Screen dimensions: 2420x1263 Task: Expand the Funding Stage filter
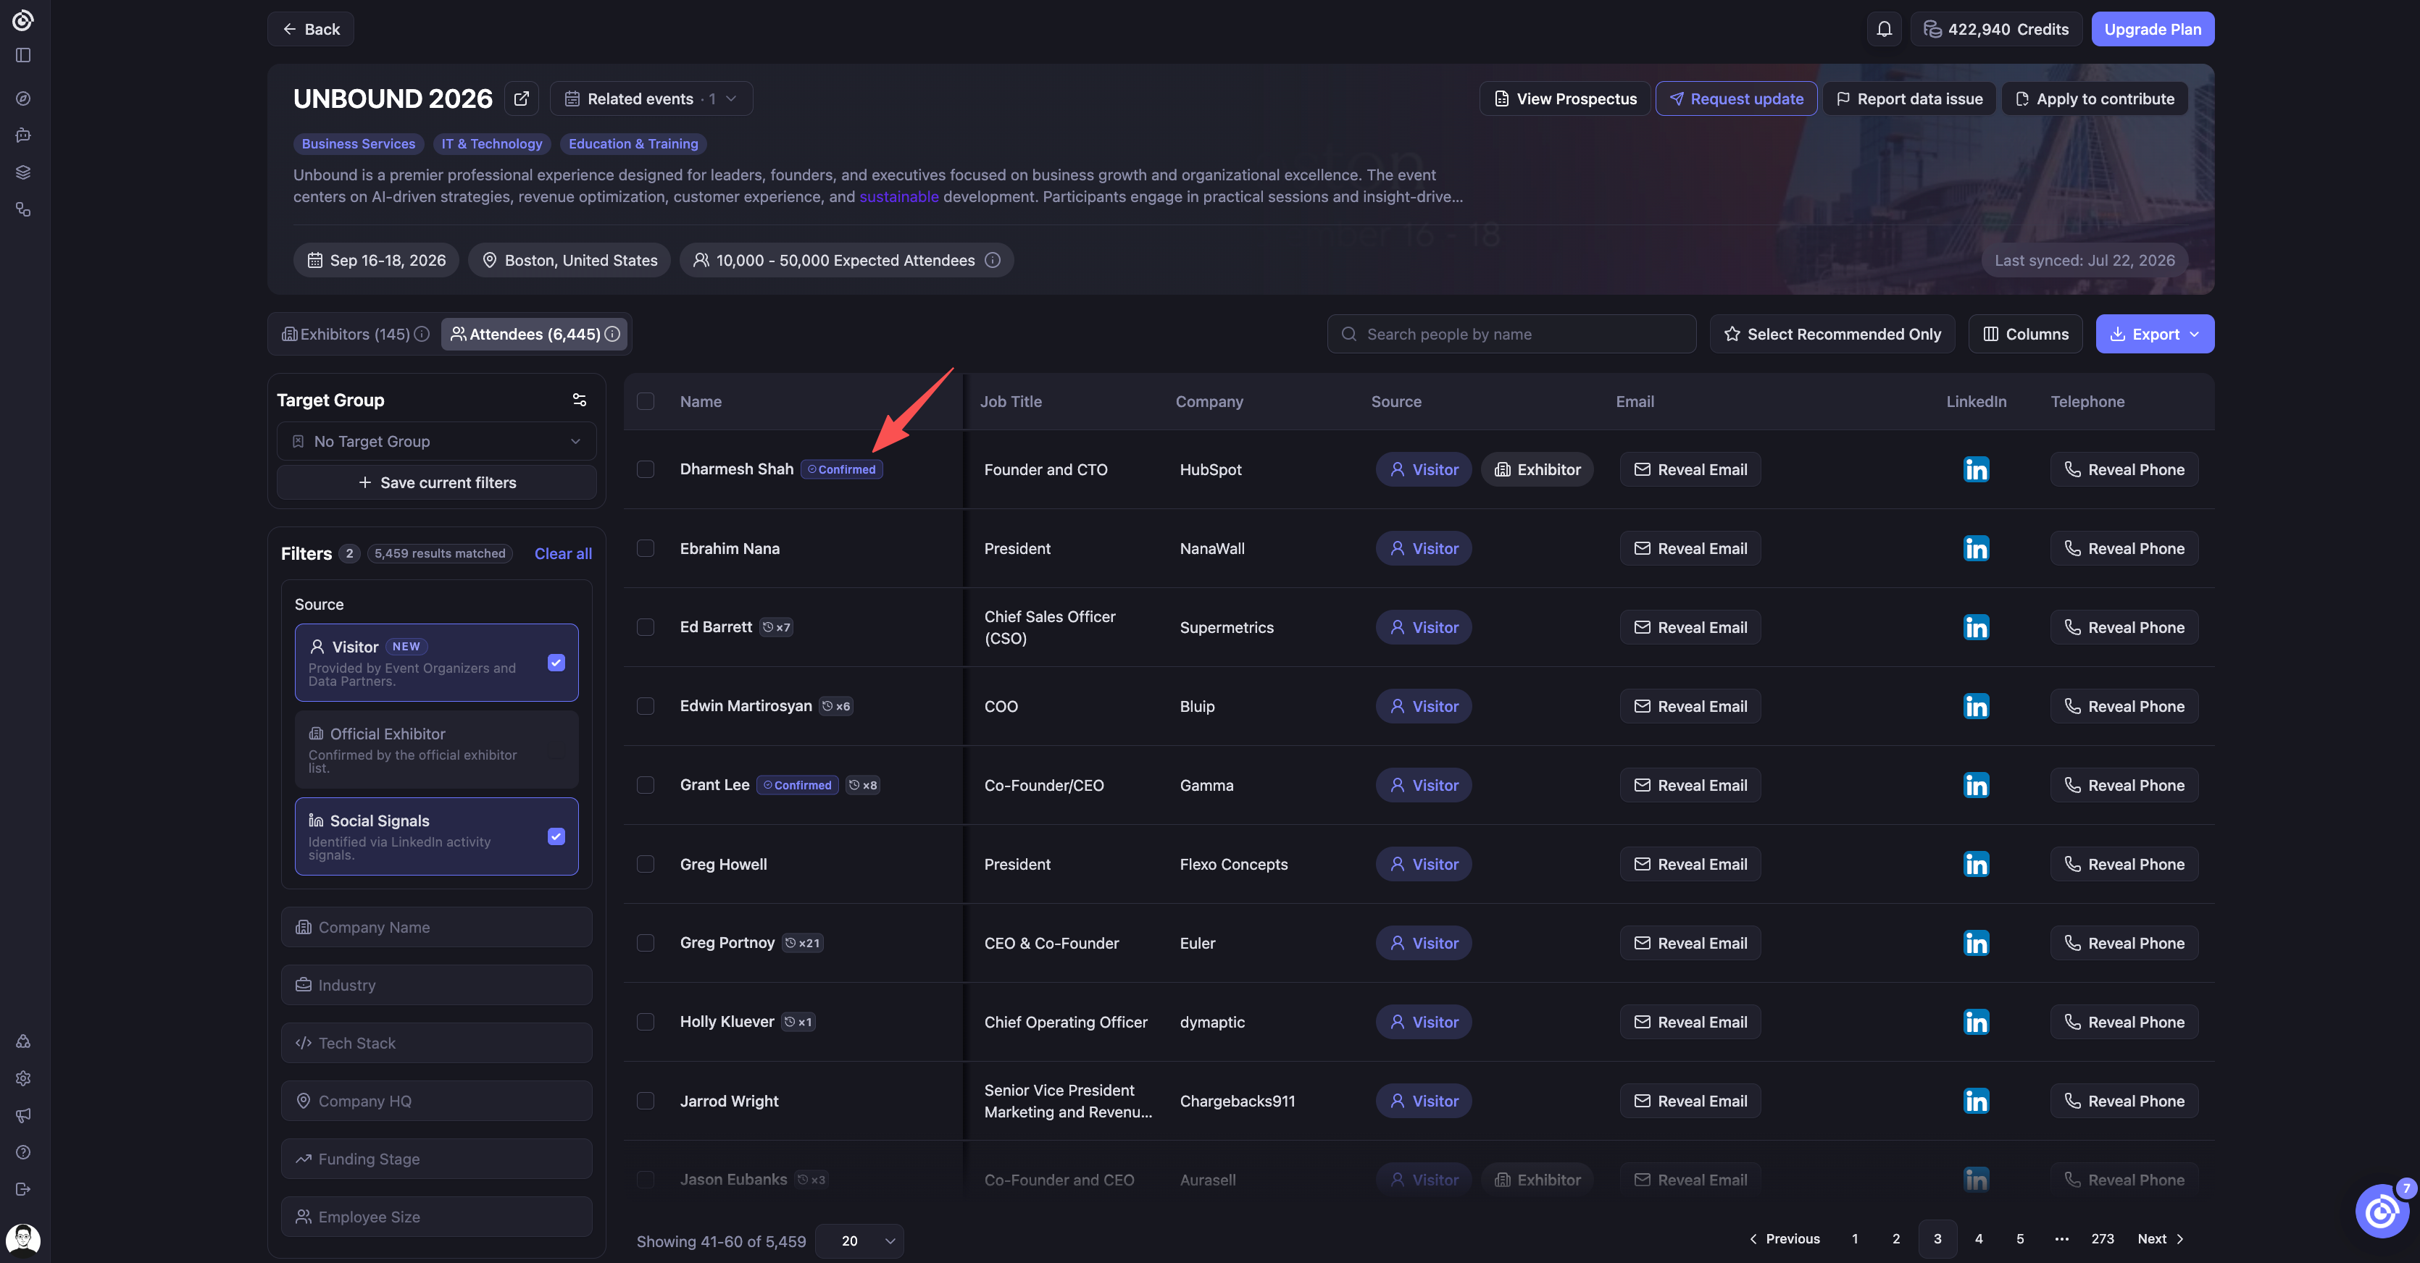437,1159
